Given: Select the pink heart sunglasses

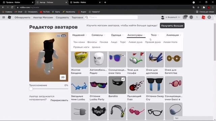Looking at the screenshot, I should pos(136,111).
